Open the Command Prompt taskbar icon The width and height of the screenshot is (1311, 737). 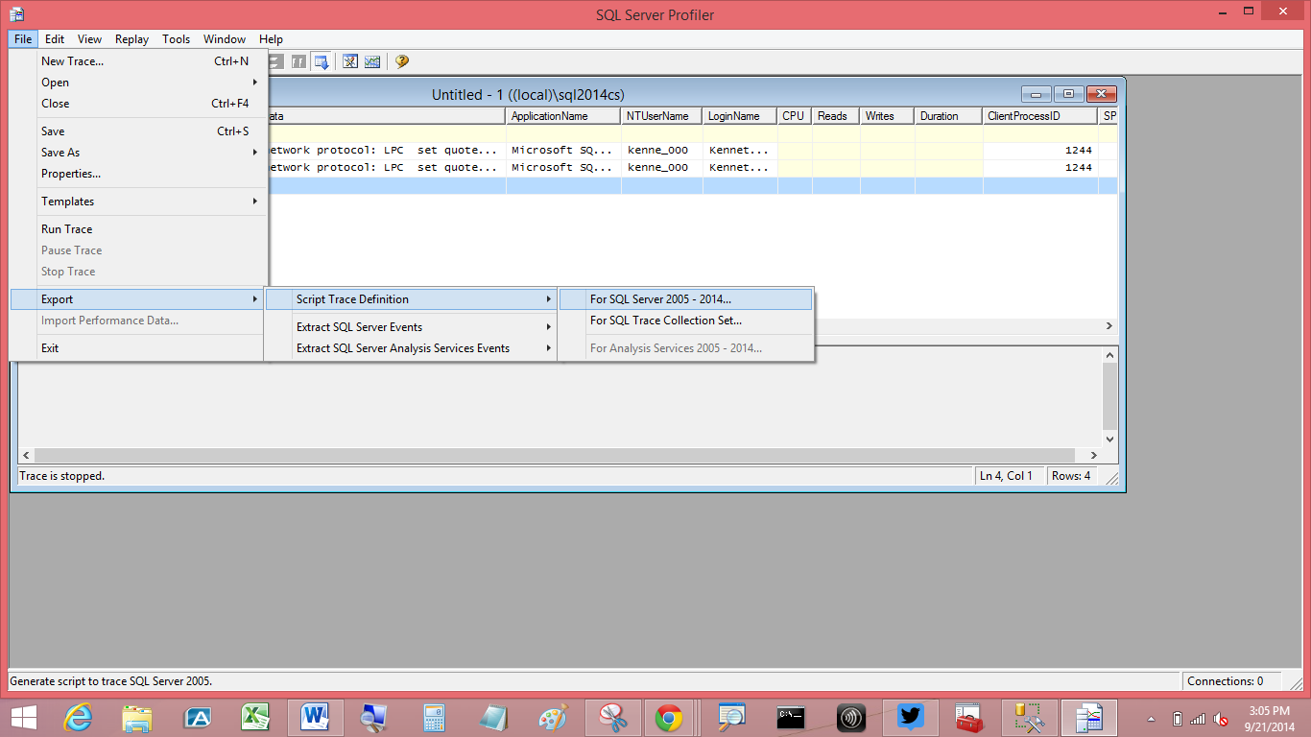(791, 717)
